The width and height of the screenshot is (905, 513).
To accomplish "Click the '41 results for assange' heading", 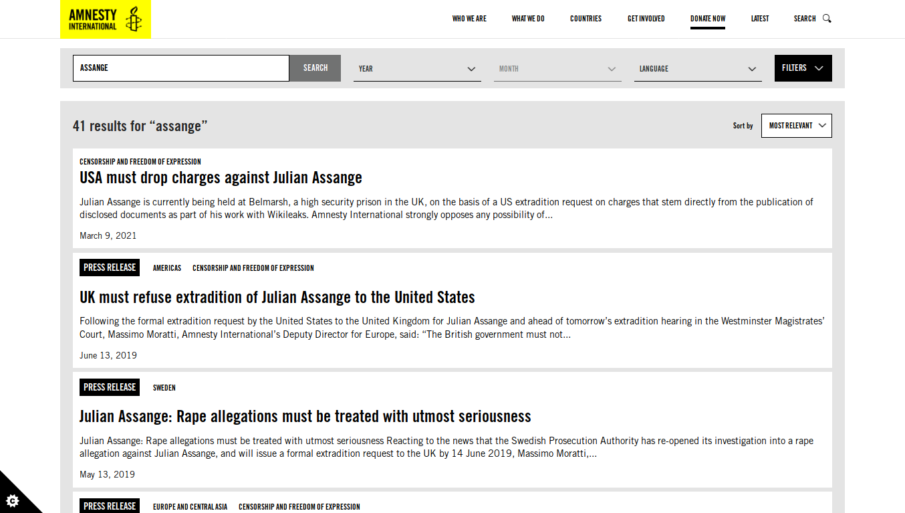I will pyautogui.click(x=140, y=126).
